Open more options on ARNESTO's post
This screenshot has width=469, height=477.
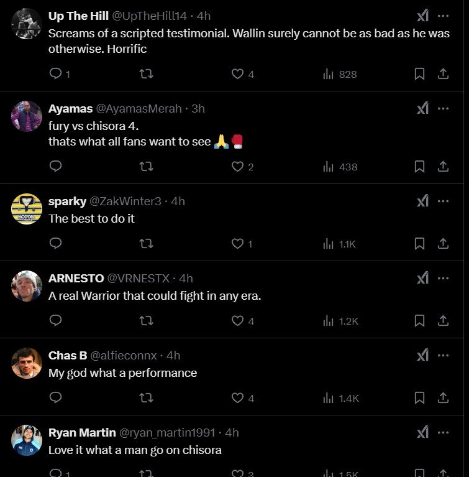click(443, 278)
